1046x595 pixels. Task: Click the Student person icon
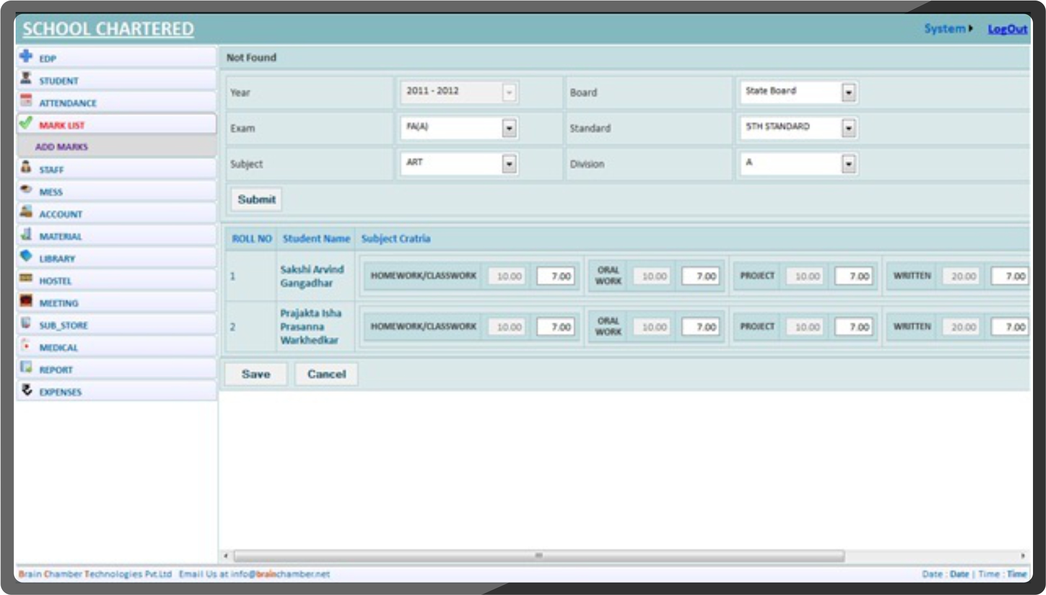click(x=26, y=78)
